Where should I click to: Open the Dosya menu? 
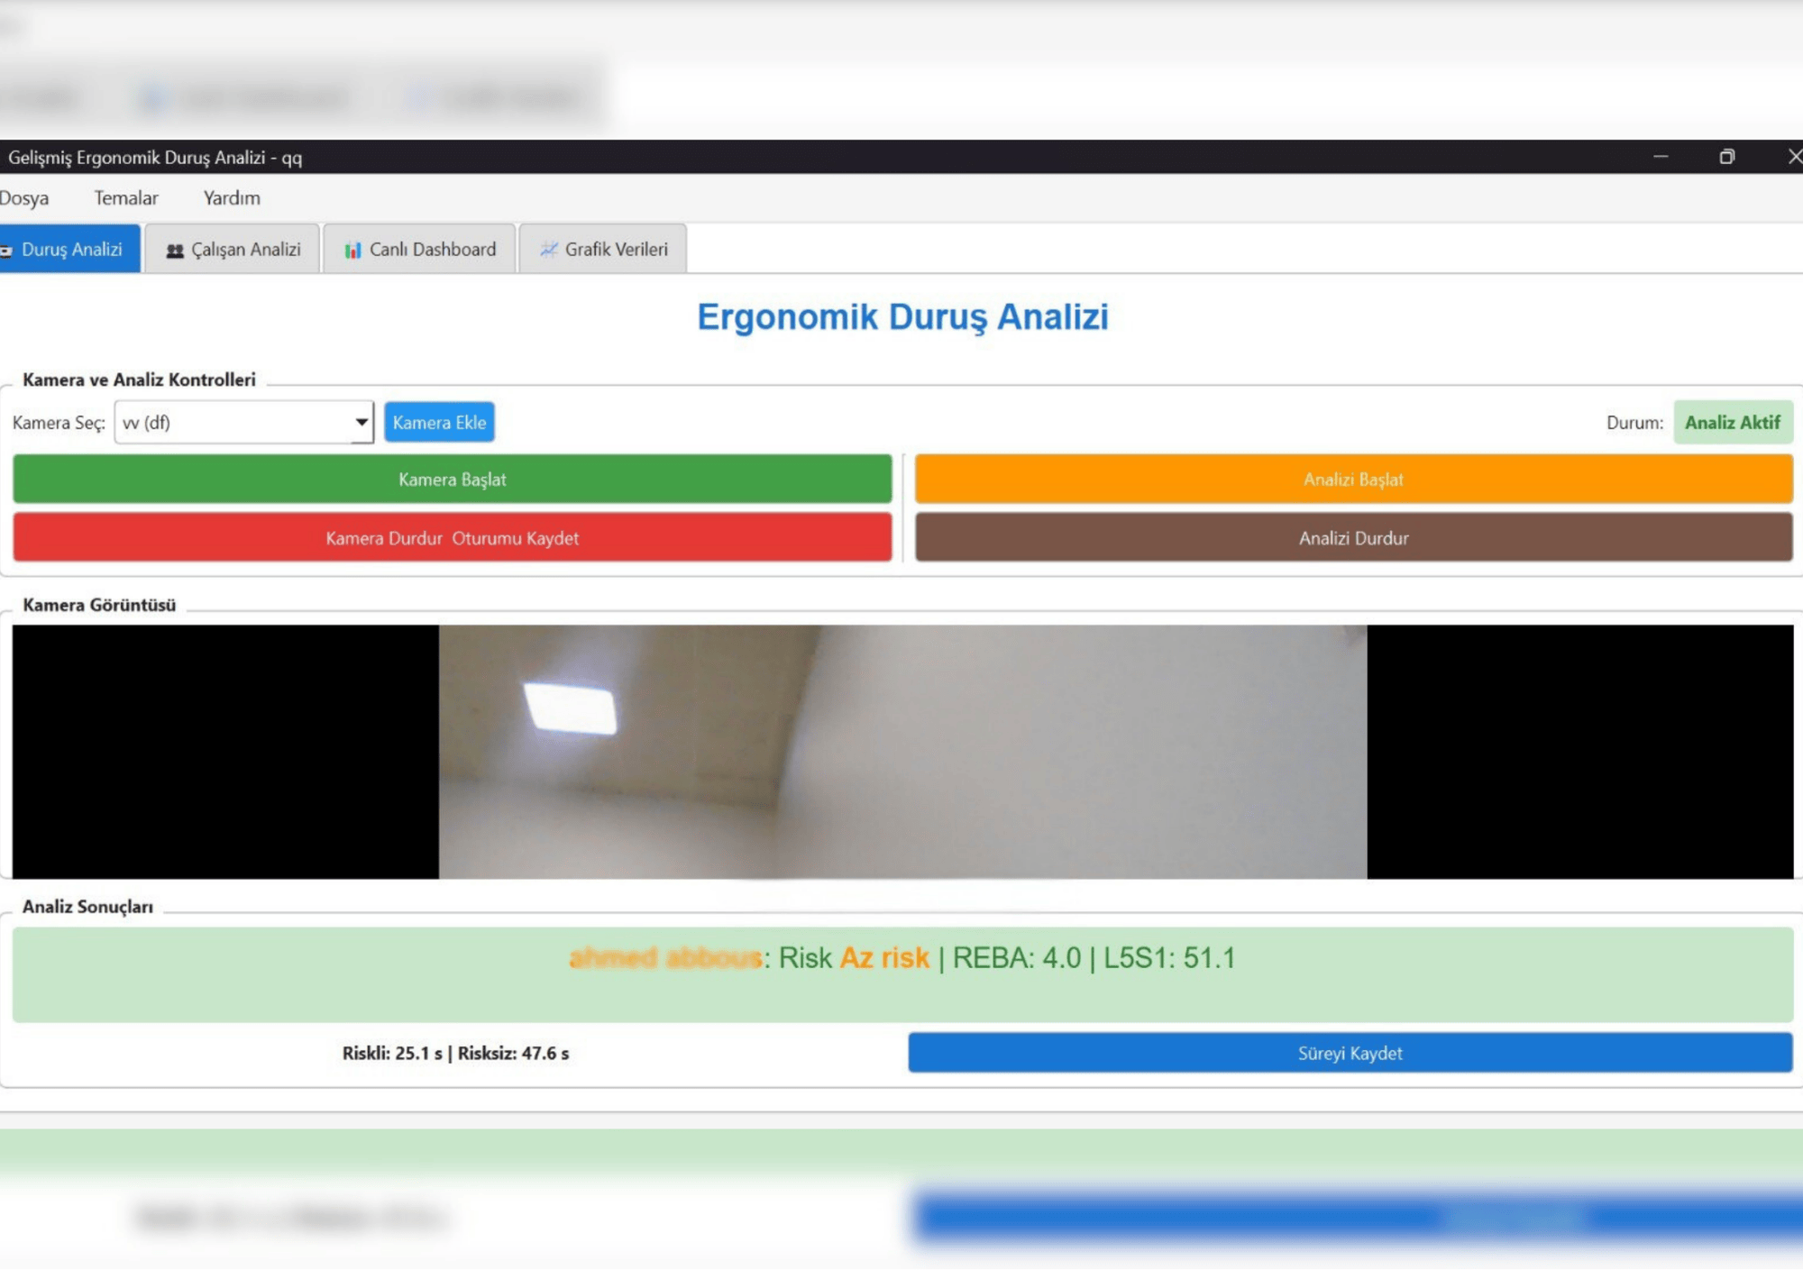tap(24, 198)
